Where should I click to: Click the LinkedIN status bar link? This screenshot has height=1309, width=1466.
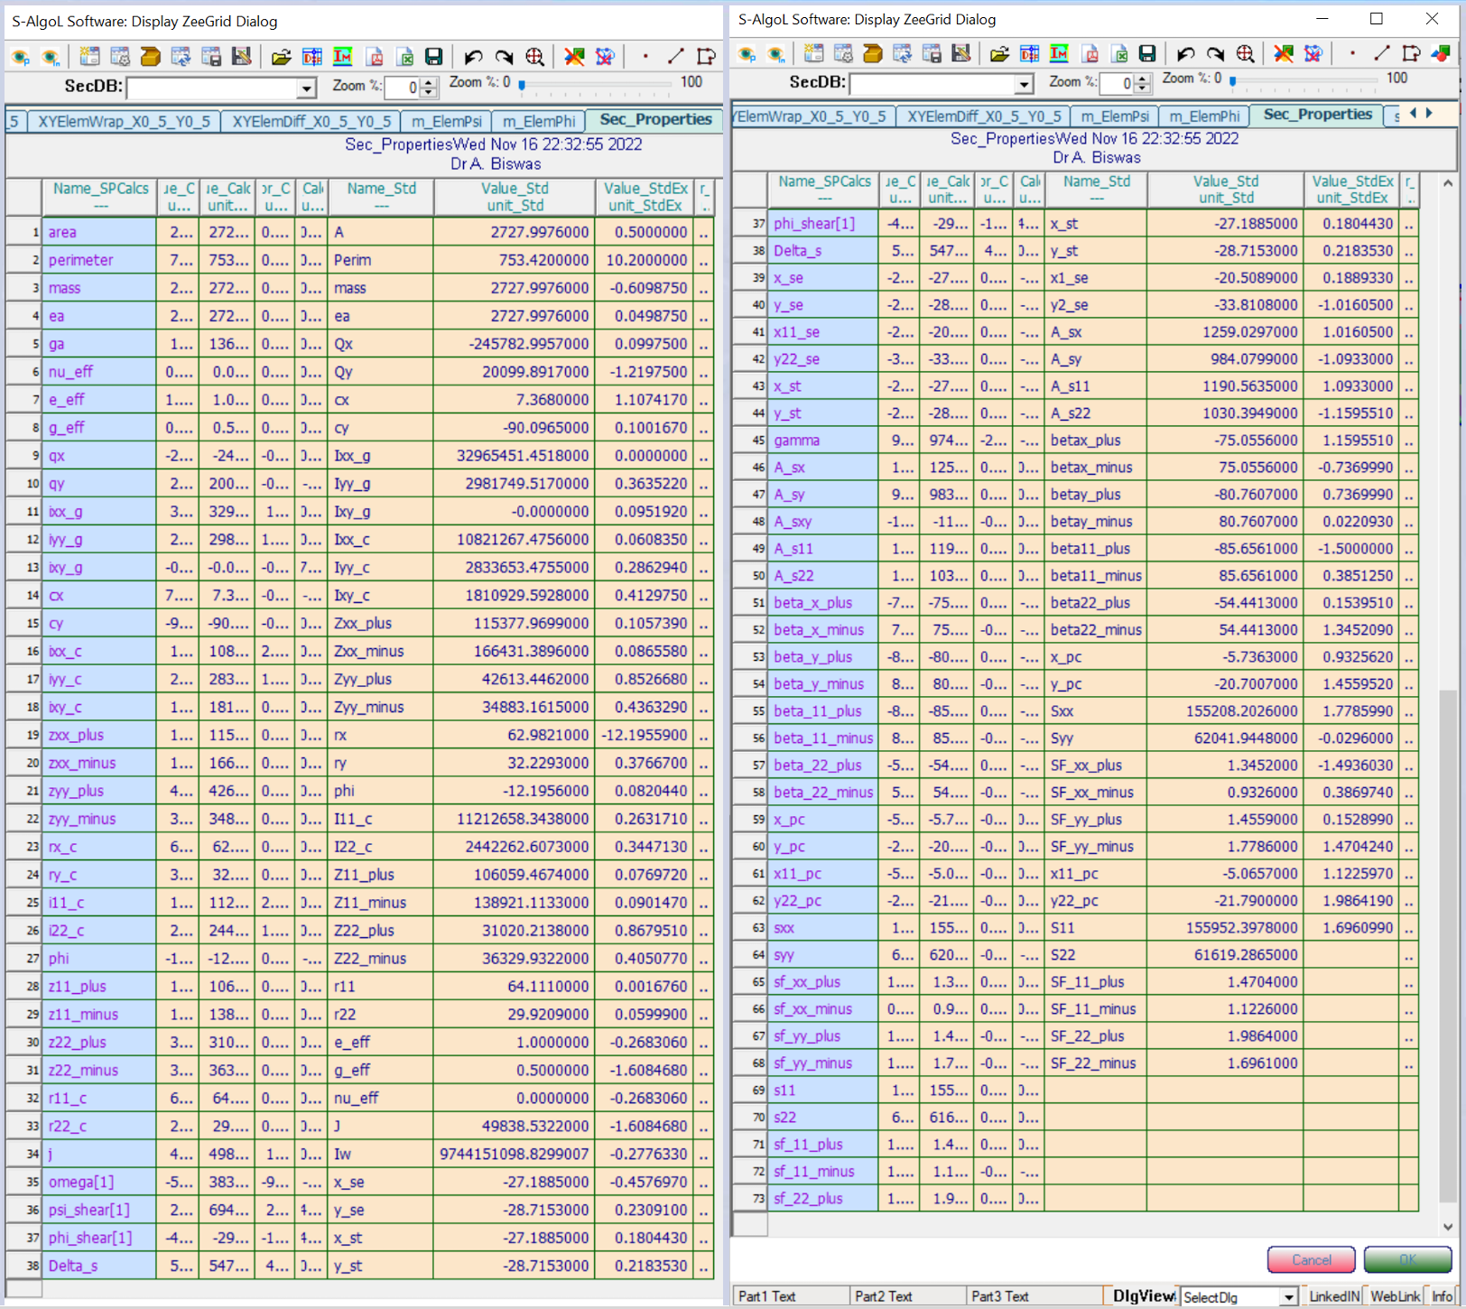[x=1333, y=1296]
